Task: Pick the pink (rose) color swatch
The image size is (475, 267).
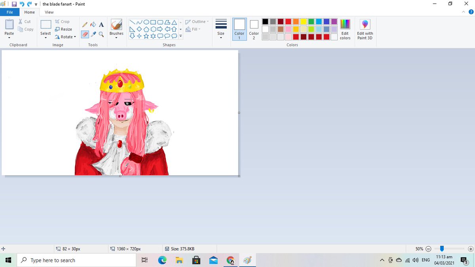Action: 288,29
